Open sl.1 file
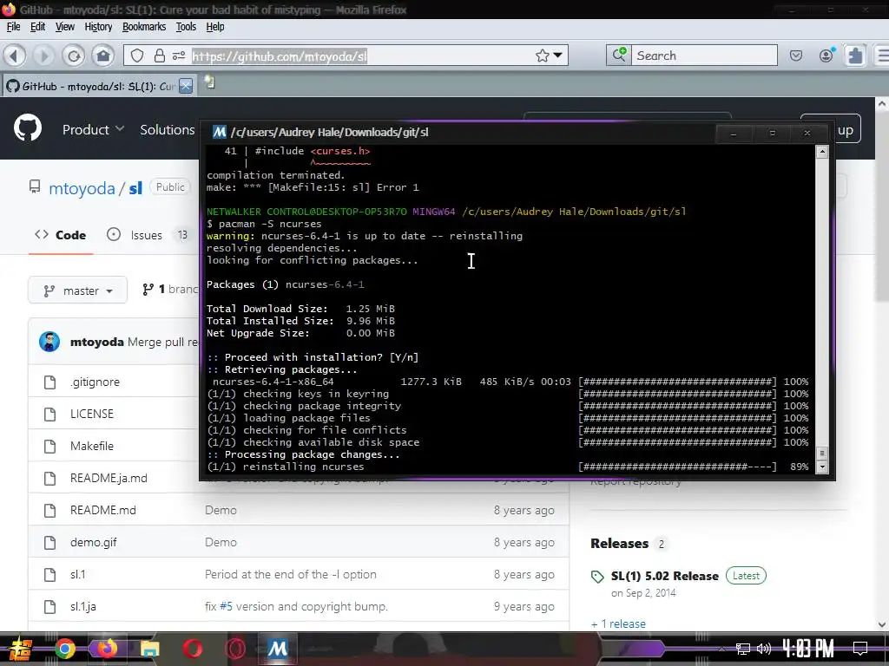 pyautogui.click(x=77, y=574)
